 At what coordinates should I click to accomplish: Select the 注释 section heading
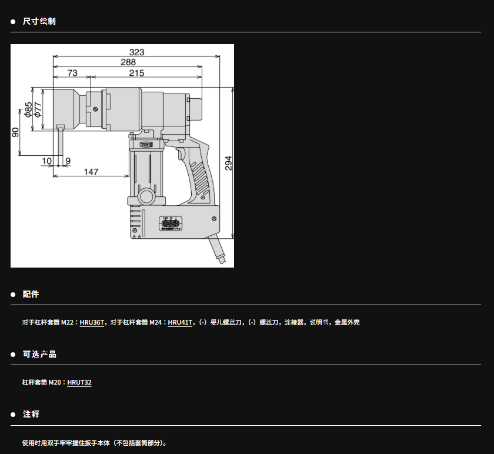tap(31, 415)
